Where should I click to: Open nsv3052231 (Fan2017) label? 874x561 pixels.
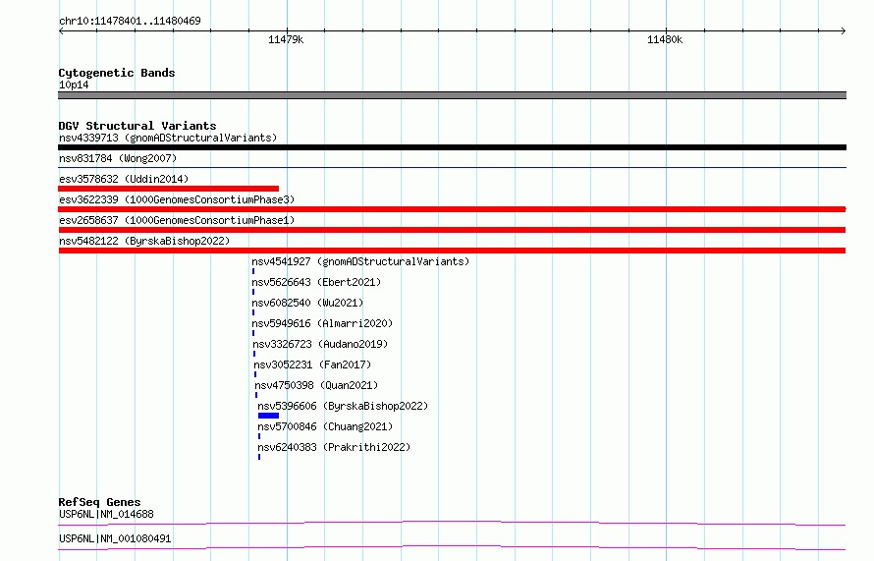tap(312, 365)
